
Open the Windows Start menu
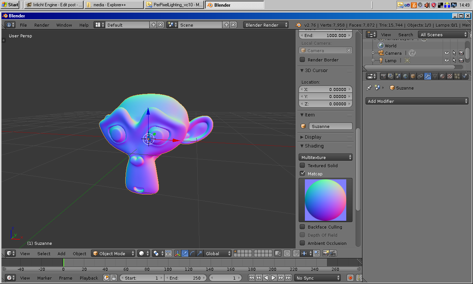pos(10,5)
